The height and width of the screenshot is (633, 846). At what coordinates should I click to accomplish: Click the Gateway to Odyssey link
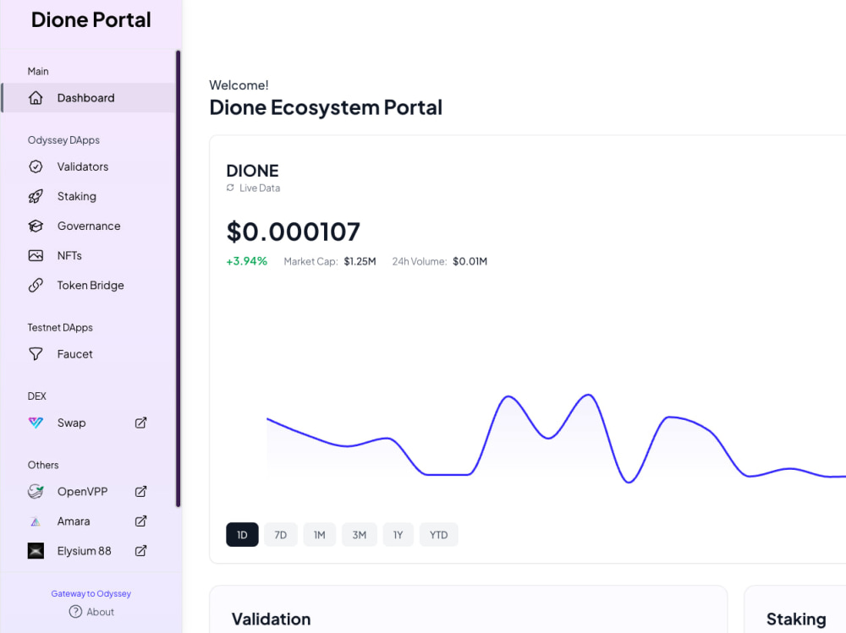click(91, 593)
